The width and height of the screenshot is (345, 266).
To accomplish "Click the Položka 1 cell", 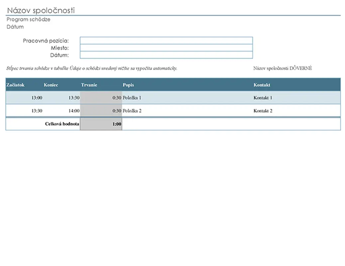I will pos(133,98).
